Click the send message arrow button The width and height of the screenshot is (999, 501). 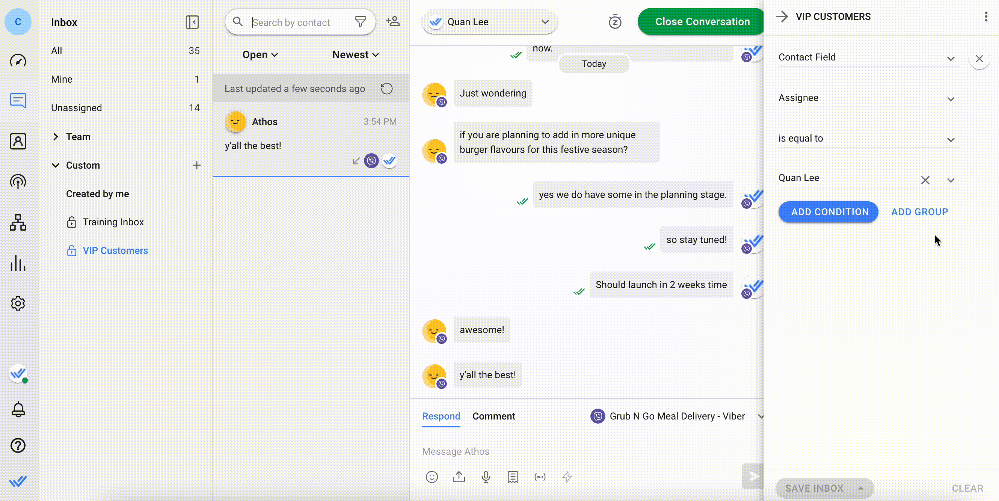coord(753,476)
